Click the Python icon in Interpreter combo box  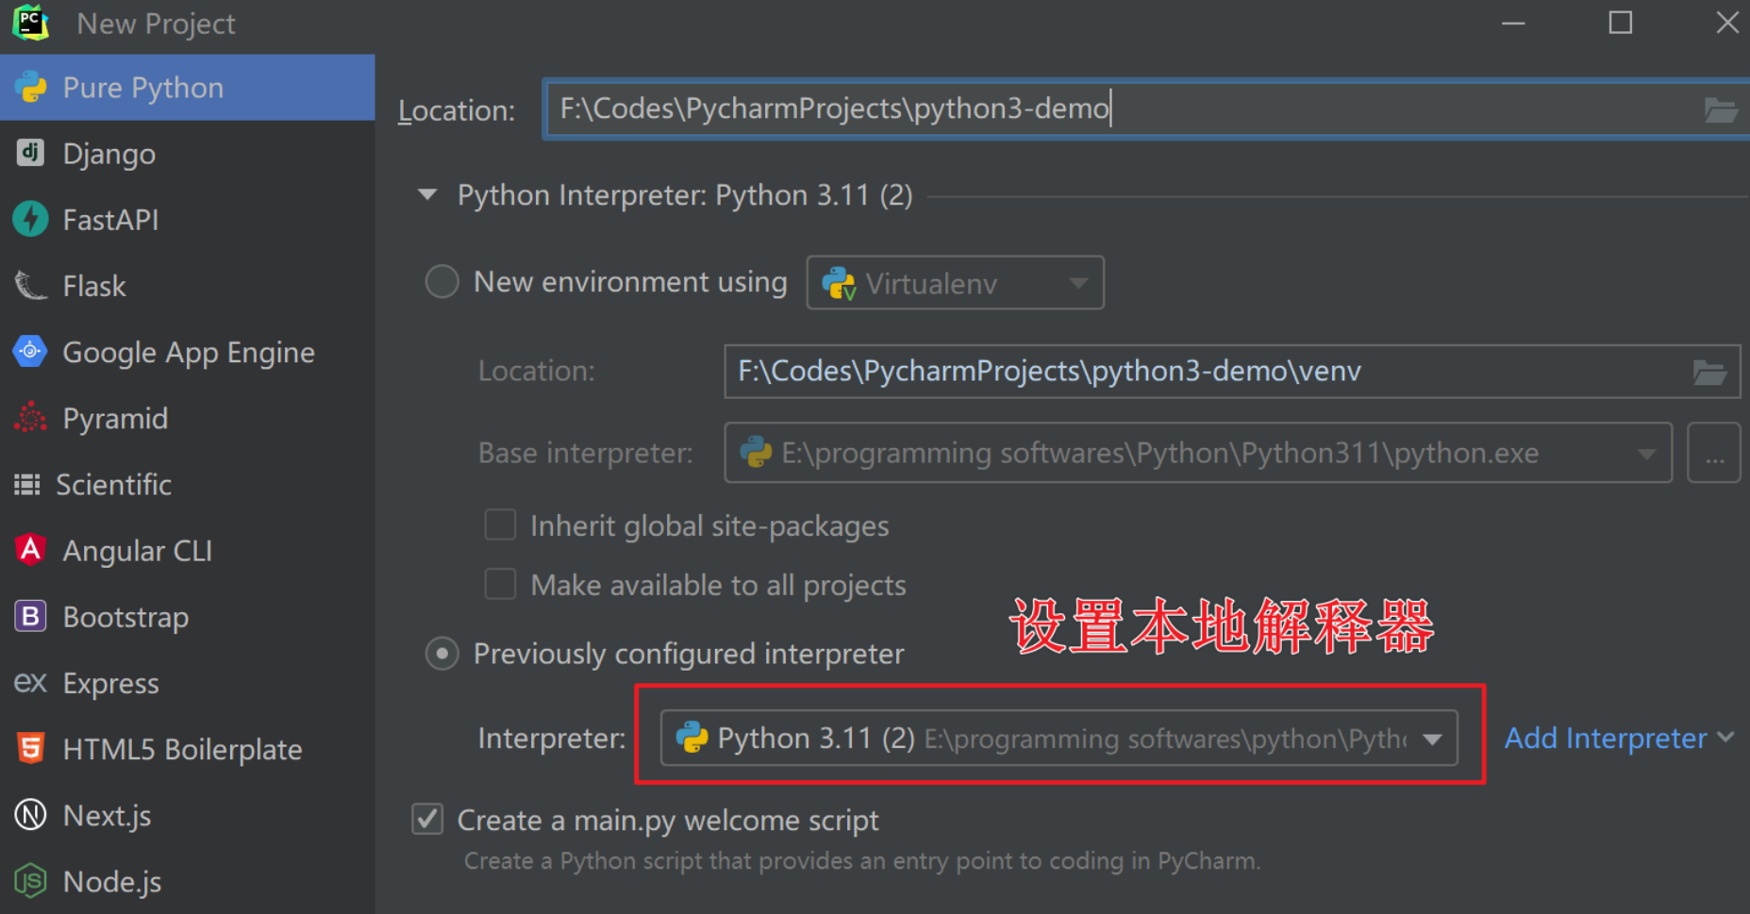(x=692, y=738)
